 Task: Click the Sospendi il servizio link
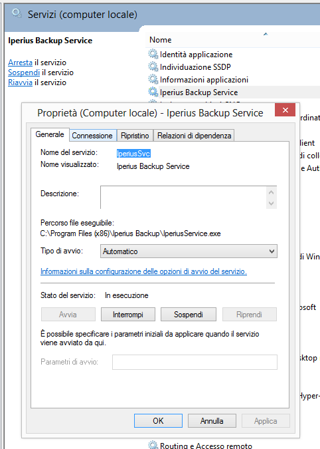coord(24,73)
